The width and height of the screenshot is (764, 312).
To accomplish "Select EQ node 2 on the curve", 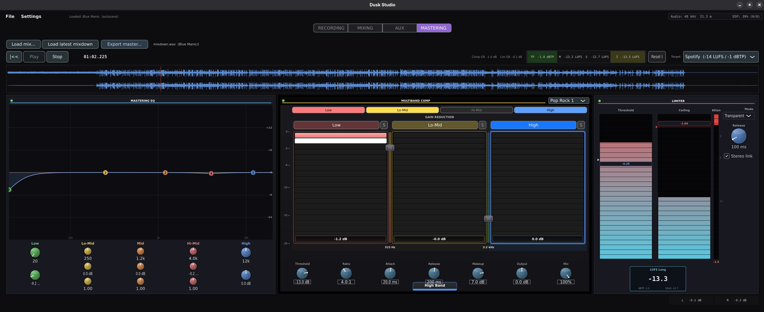I will click(105, 172).
